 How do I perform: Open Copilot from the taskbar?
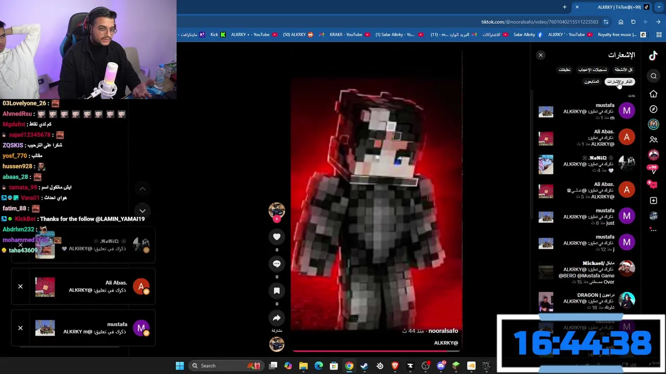coord(288,366)
